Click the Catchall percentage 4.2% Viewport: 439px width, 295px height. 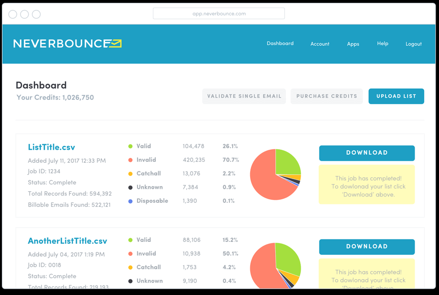tap(229, 268)
